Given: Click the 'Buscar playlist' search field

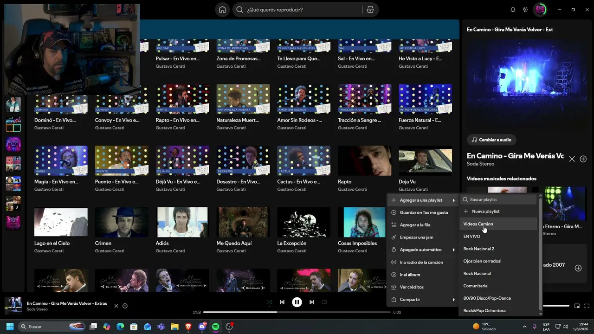Looking at the screenshot, I should [x=499, y=199].
